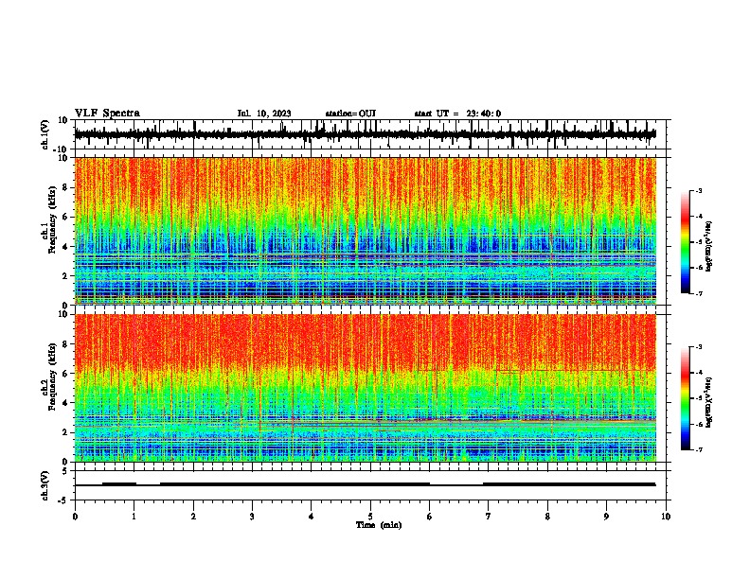This screenshot has height=579, width=750.
Task: Click the 'station=OUI' header label
Action: tap(350, 114)
